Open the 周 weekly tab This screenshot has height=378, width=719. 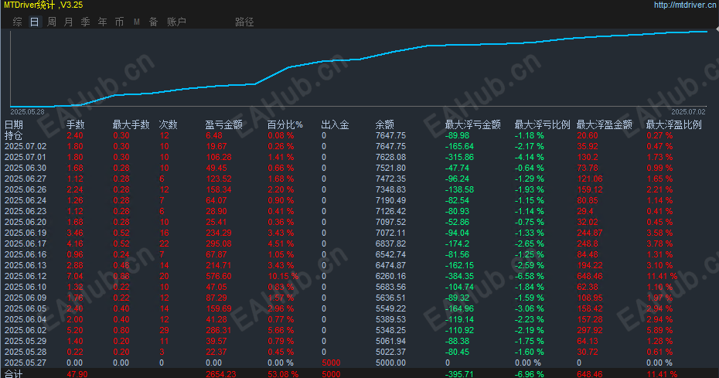(x=51, y=22)
